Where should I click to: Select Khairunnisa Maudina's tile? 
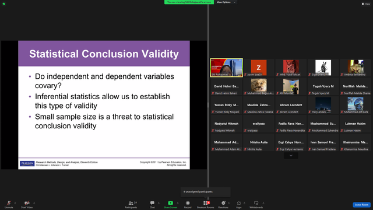click(x=356, y=142)
